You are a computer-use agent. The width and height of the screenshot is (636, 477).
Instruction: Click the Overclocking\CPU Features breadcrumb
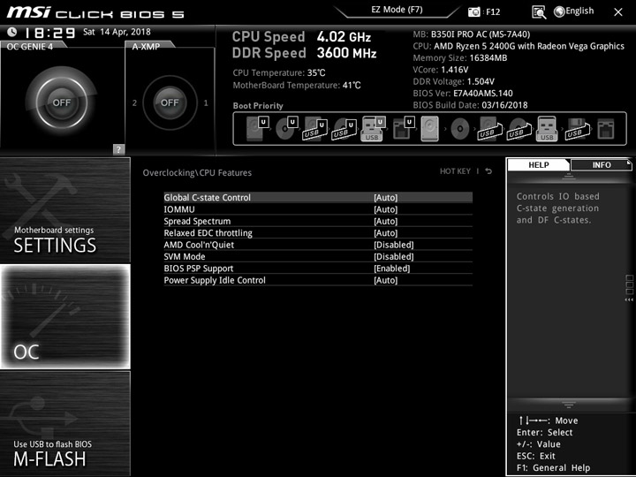pos(197,173)
